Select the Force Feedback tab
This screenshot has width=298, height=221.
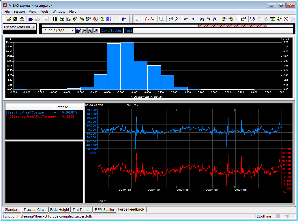pyautogui.click(x=131, y=209)
